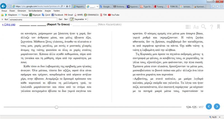Close the active reader tab
Screen dimensions: 224x119
(97, 6)
